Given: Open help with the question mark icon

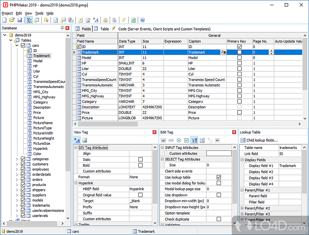Looking at the screenshot, I should pos(143,20).
